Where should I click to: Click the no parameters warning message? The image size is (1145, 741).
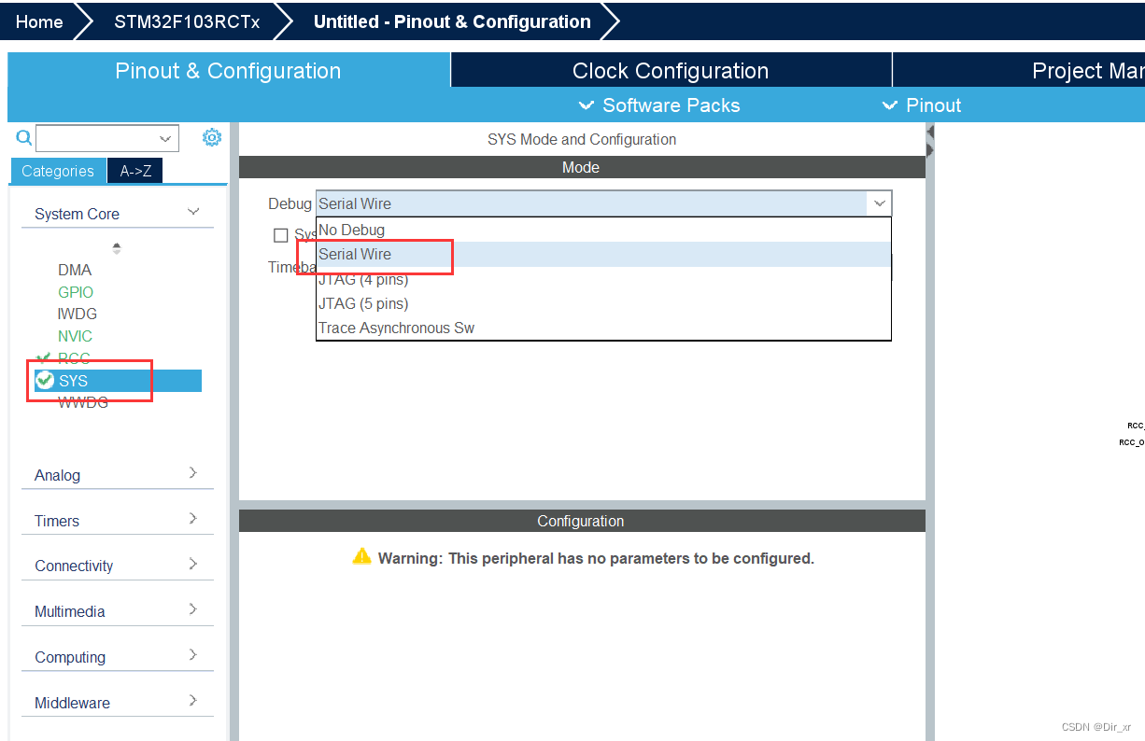[596, 558]
